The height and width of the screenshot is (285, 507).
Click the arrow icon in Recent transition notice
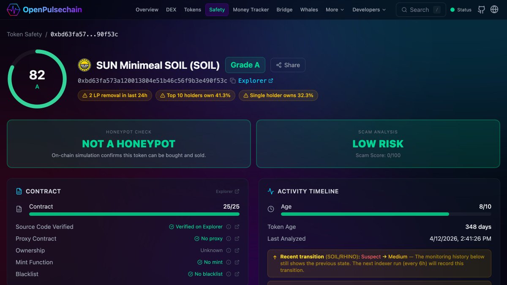275,257
